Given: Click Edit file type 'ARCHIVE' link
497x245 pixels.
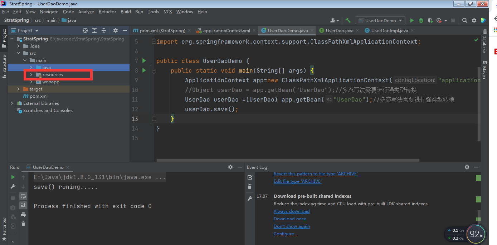Looking at the screenshot, I should [298, 181].
